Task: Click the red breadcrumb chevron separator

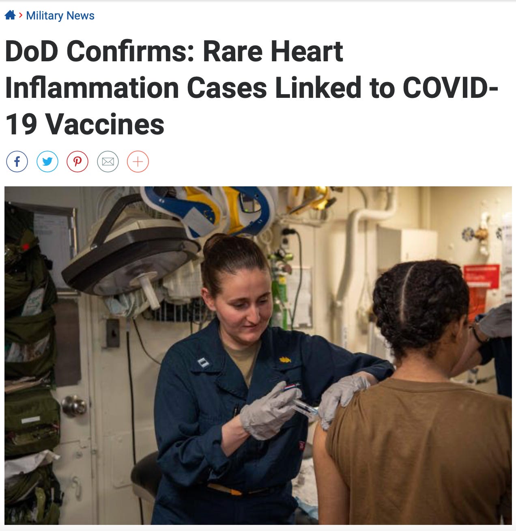Action: pos(21,15)
